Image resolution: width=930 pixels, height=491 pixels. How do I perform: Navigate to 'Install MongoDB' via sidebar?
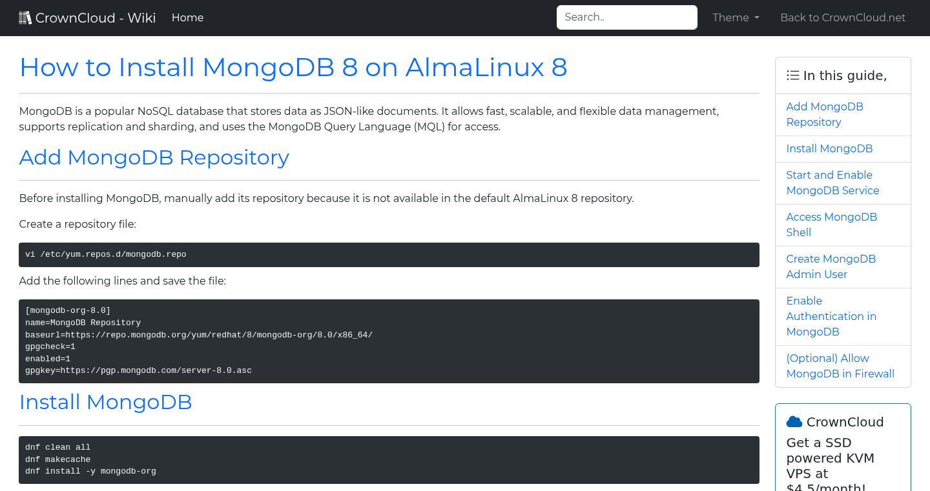[x=829, y=148]
